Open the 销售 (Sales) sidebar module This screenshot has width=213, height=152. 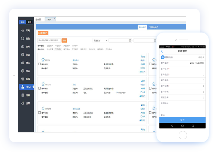tap(26, 39)
